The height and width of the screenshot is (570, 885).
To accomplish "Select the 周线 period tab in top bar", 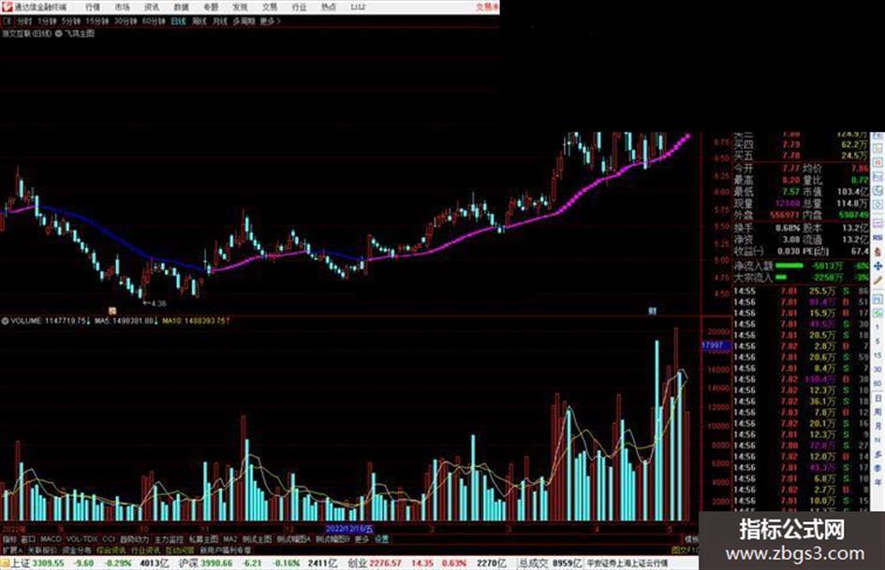I will [x=199, y=21].
